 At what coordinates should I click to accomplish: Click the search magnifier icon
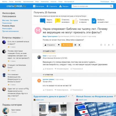click(111, 6)
